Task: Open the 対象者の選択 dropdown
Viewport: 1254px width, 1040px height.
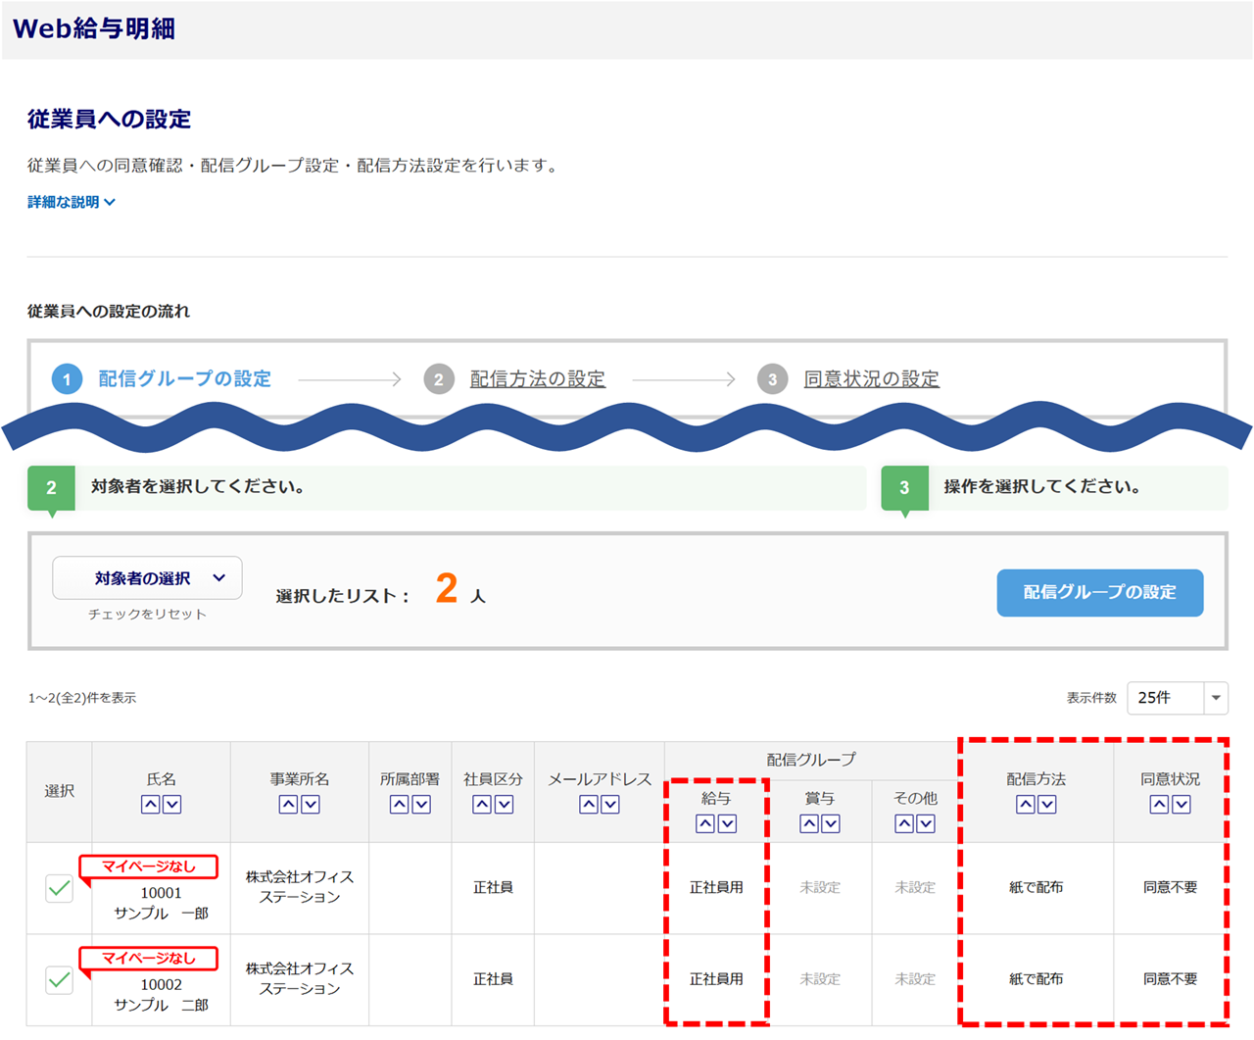Action: click(x=147, y=578)
